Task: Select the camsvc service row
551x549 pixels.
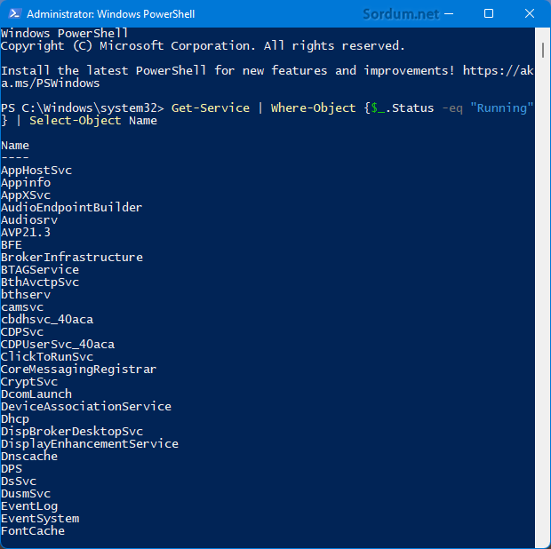Action: tap(22, 307)
